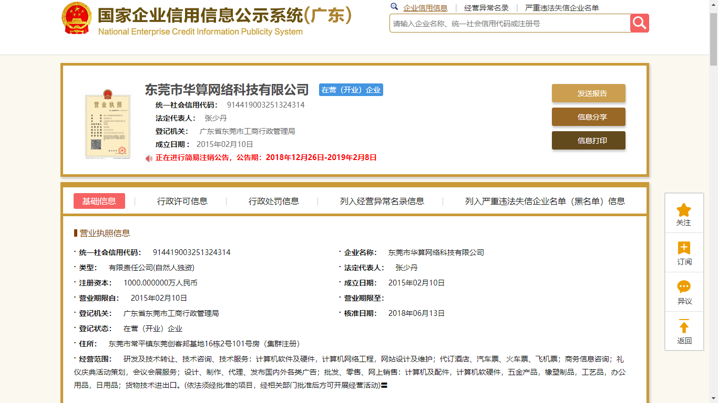The height and width of the screenshot is (403, 718).
Task: Click the site title 国家企业信用信息公示系统(广东)
Action: point(225,15)
